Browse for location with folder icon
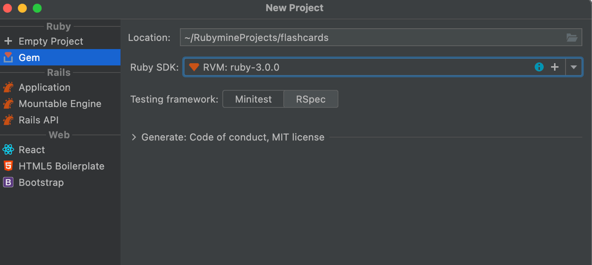592x265 pixels. (572, 38)
